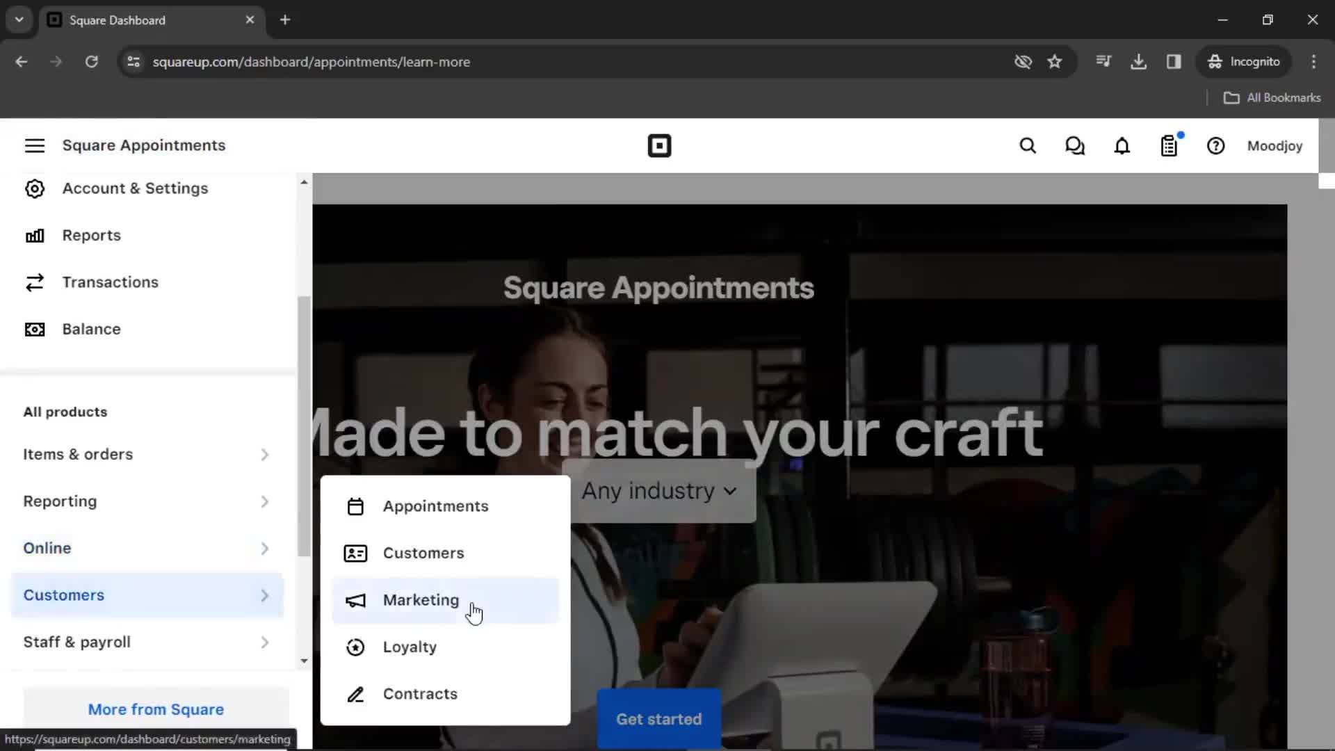Click the search icon in top bar

1029,146
